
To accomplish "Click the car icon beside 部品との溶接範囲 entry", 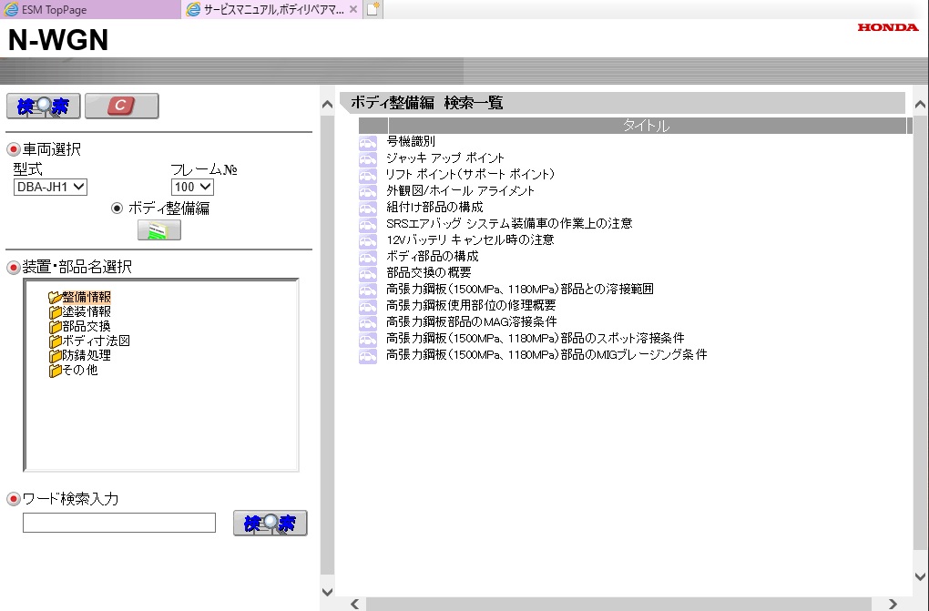I will (368, 290).
